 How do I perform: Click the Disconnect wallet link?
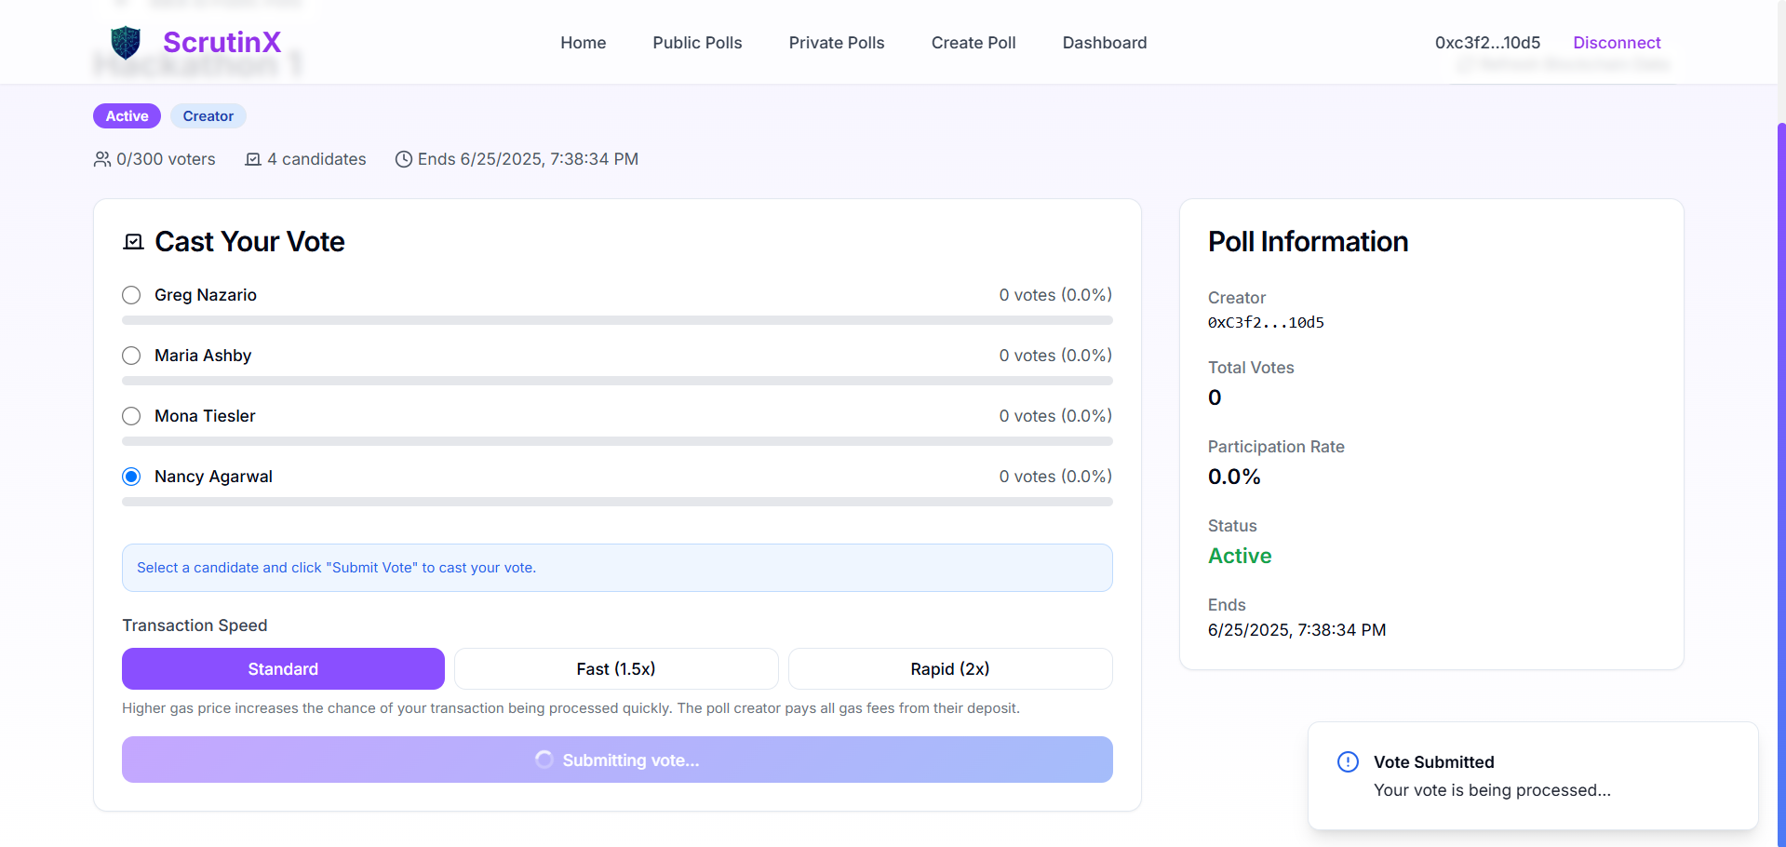[1617, 43]
